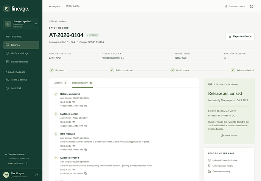Copy hash 833a5e37f6 of Hold resolved entry
This screenshot has width=261, height=181.
85,150
